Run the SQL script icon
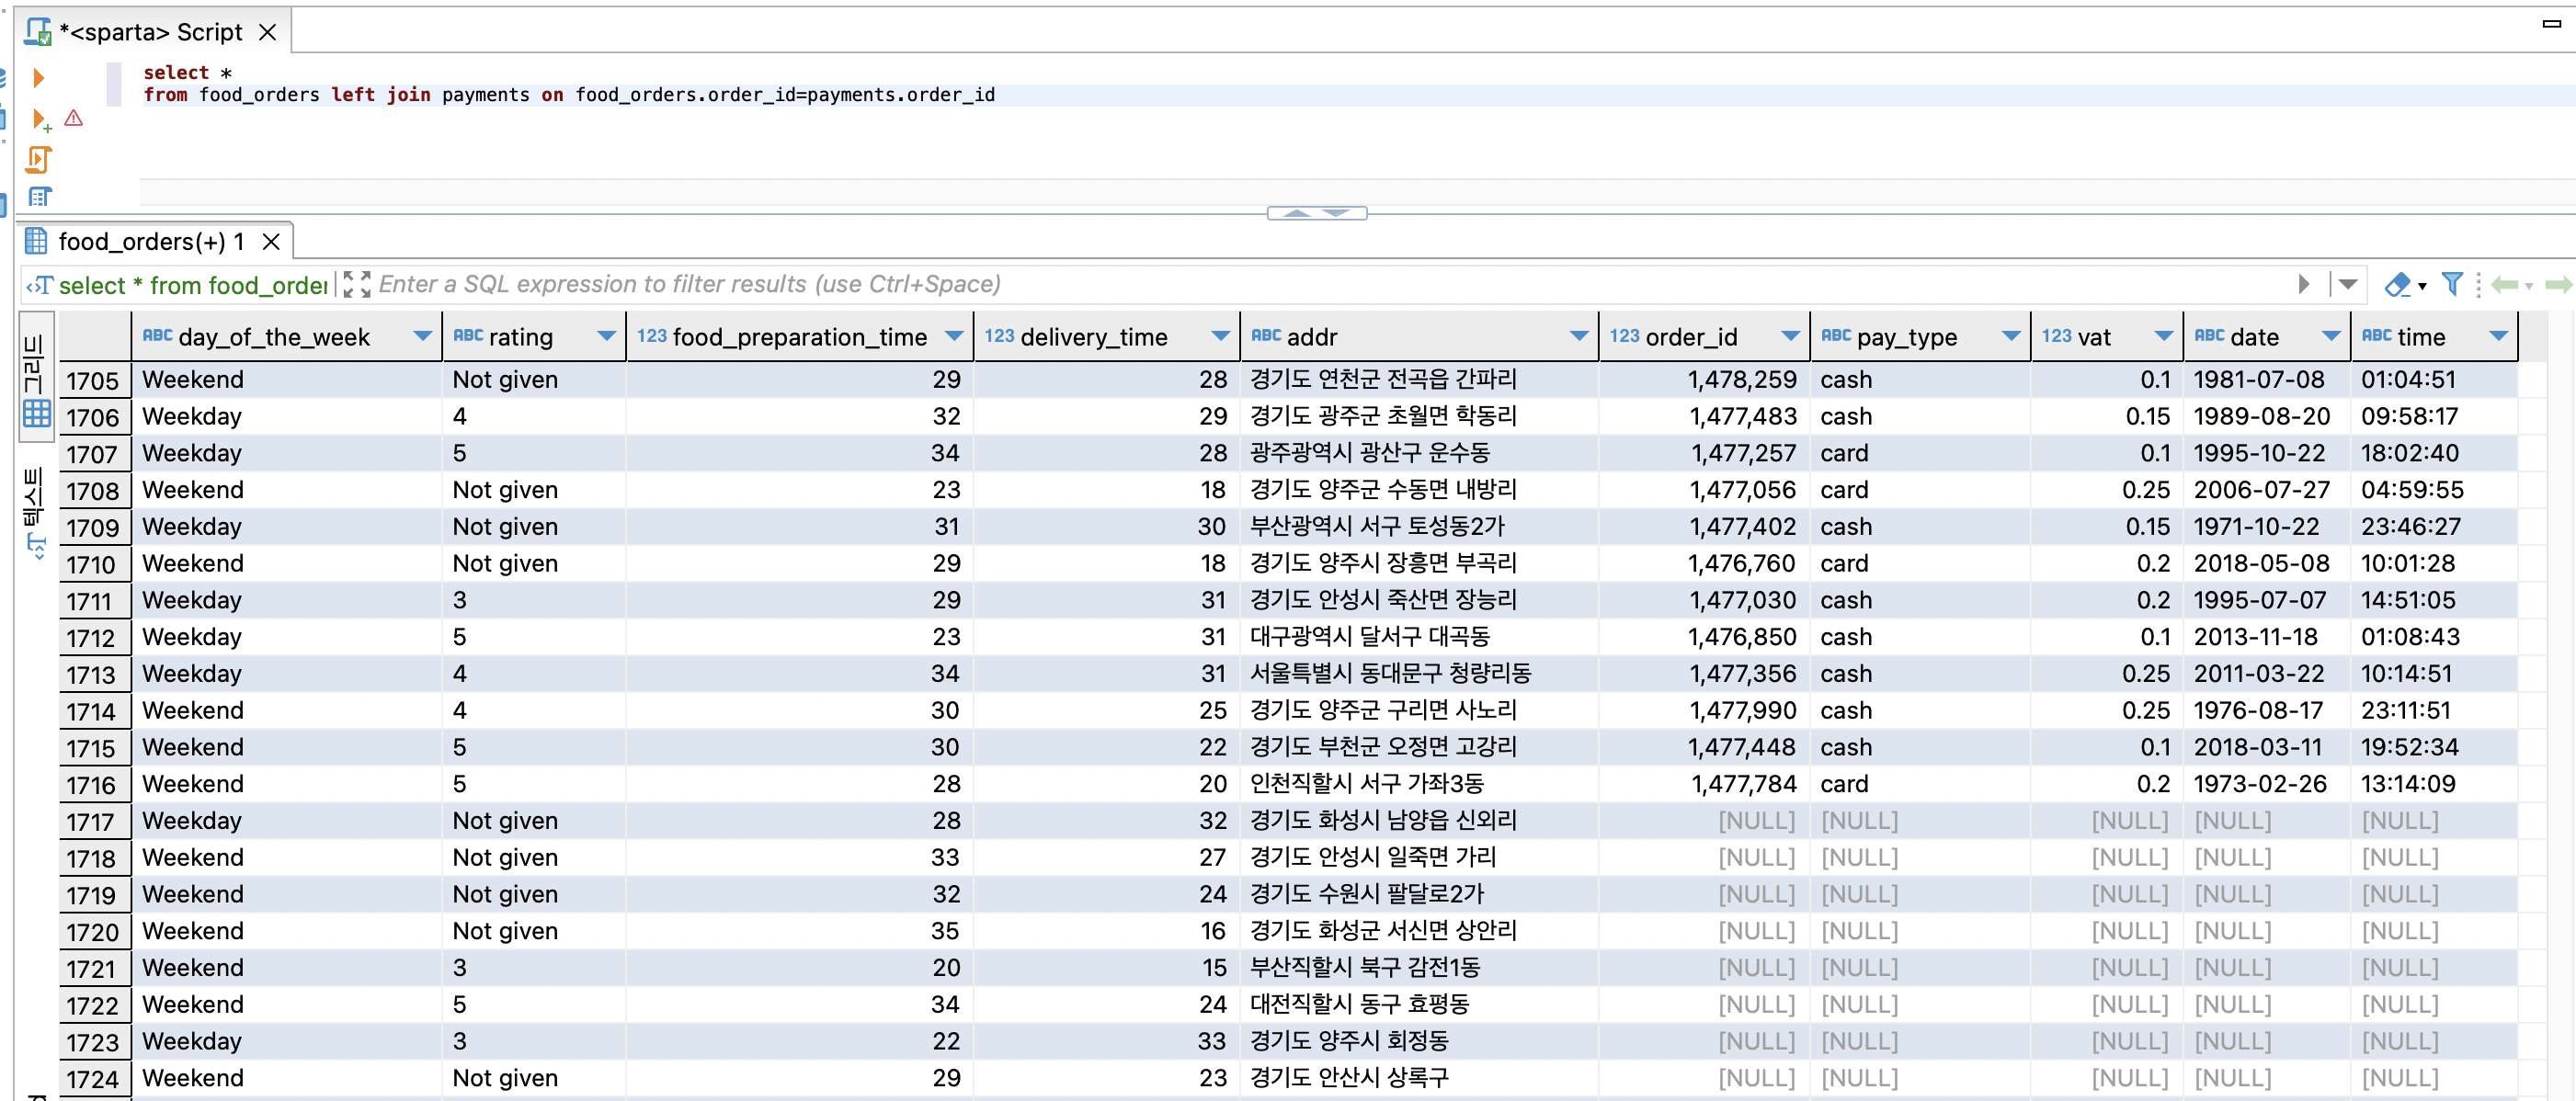The height and width of the screenshot is (1101, 2576). 38,159
